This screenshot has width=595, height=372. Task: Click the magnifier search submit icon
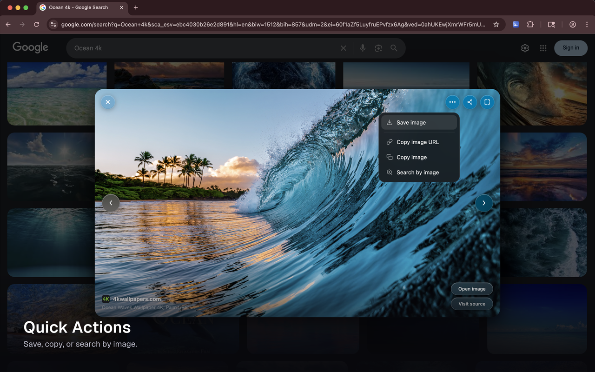394,48
